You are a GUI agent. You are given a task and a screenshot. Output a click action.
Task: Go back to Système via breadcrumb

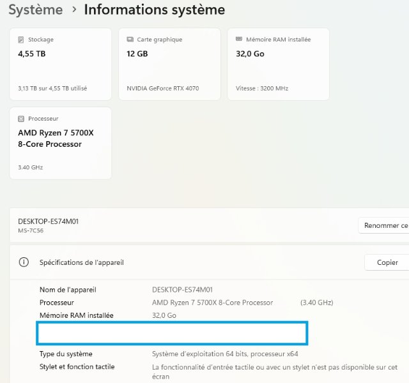click(35, 10)
